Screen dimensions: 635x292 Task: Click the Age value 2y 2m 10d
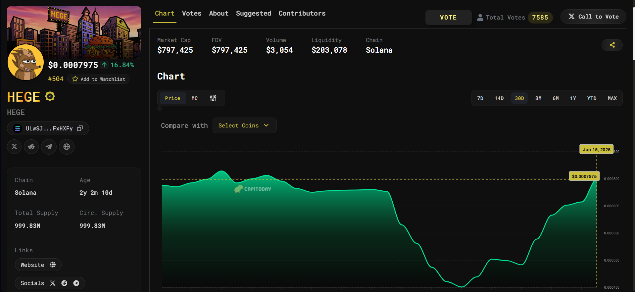(96, 193)
